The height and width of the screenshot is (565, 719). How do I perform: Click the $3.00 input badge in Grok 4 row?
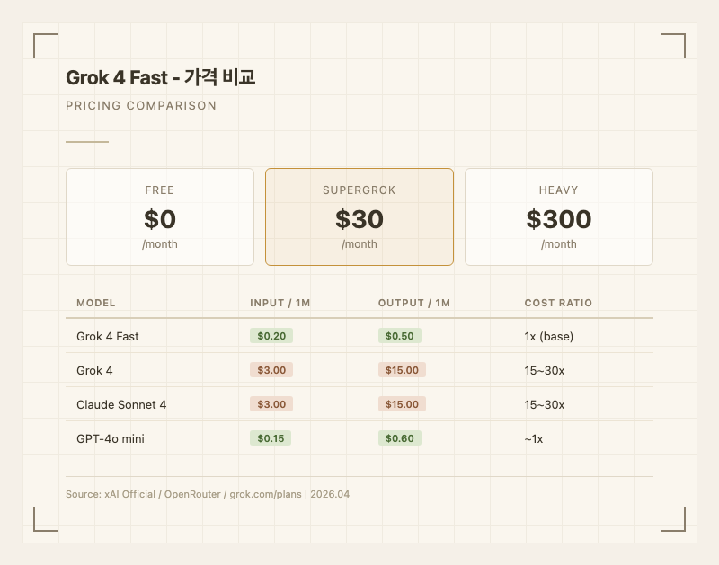[x=271, y=370]
